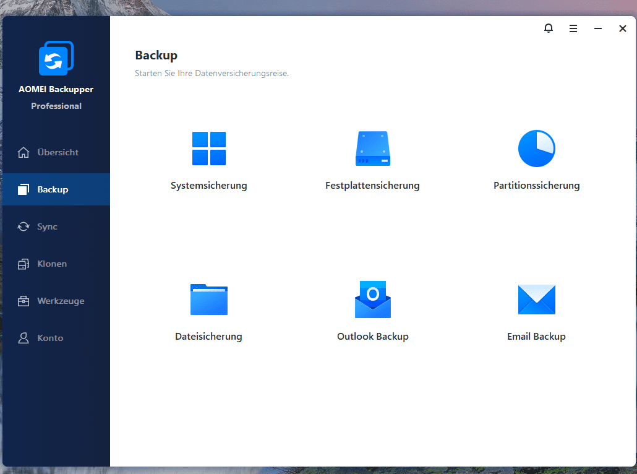Click the 'Backup' page heading
637x474 pixels.
pyautogui.click(x=156, y=56)
